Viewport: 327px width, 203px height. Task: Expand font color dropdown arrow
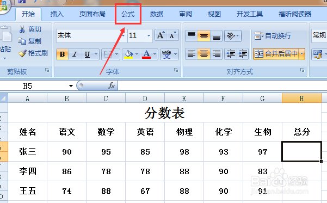[x=155, y=54]
